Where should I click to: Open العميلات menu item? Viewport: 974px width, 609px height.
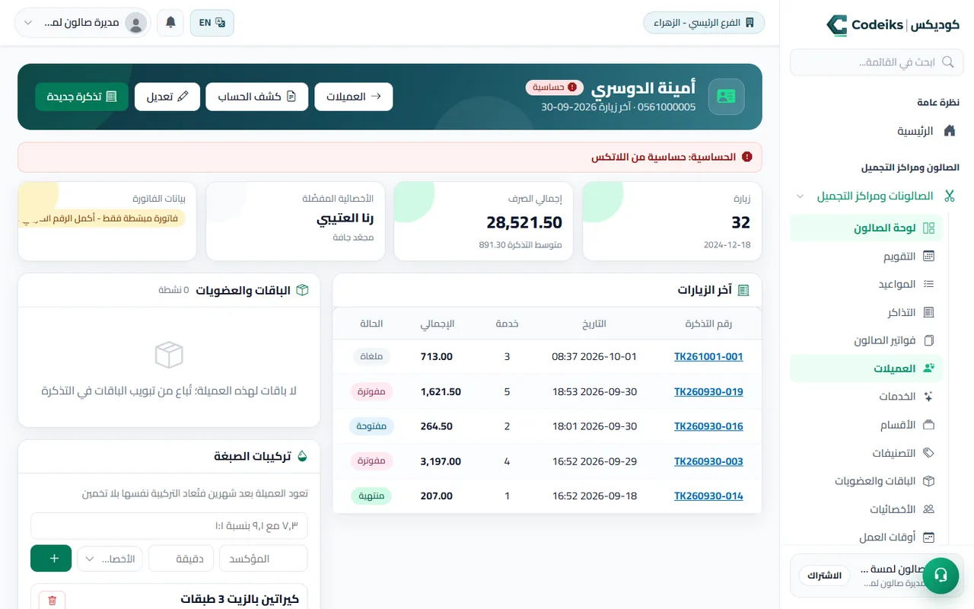tap(866, 368)
